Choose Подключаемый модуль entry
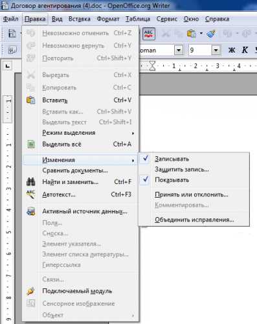This screenshot has height=324, width=257. coord(80,291)
